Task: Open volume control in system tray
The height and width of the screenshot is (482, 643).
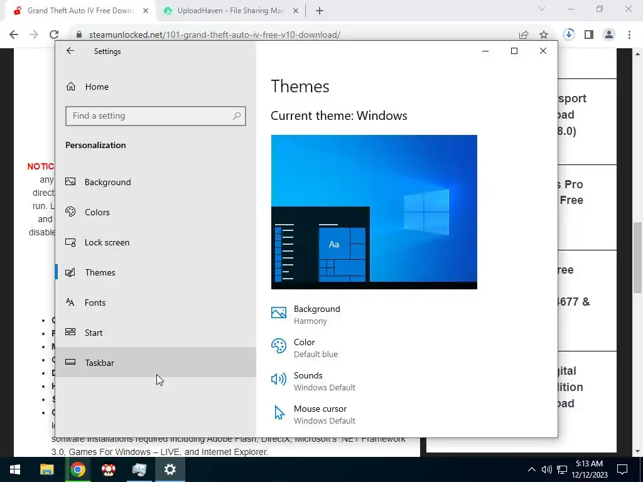Action: 547,469
